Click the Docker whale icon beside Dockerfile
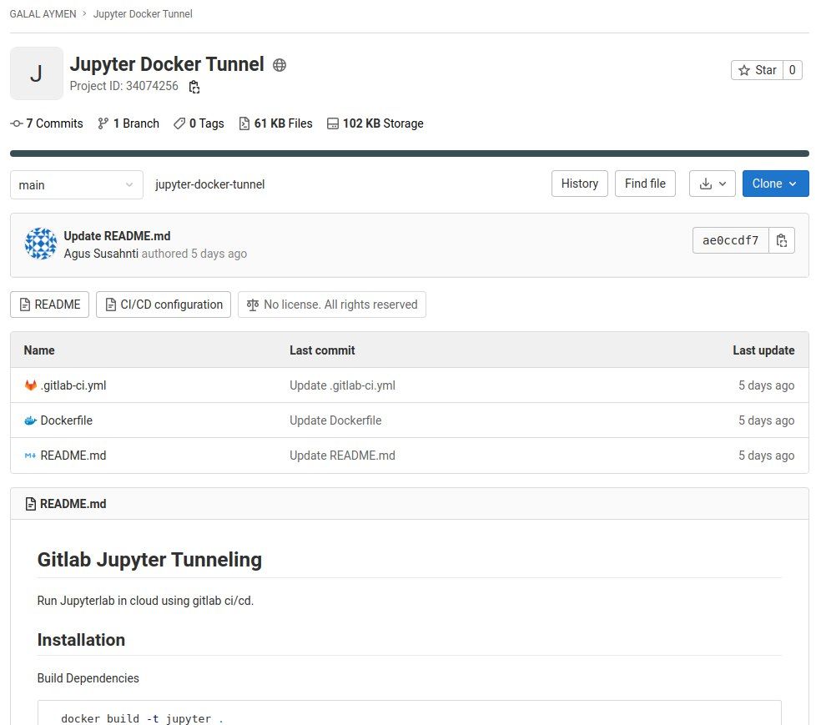821x725 pixels. point(31,420)
